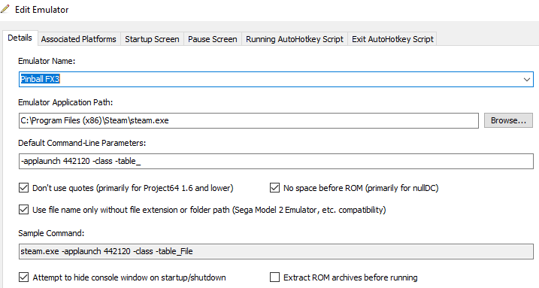Click the Sample Command label
539x288 pixels.
pyautogui.click(x=51, y=233)
